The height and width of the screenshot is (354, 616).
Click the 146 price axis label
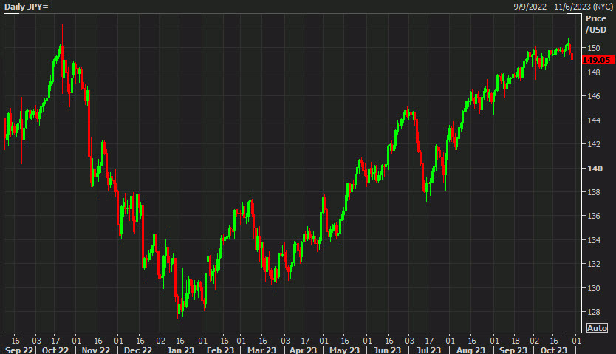594,96
